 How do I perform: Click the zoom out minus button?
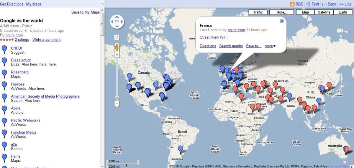click(117, 104)
